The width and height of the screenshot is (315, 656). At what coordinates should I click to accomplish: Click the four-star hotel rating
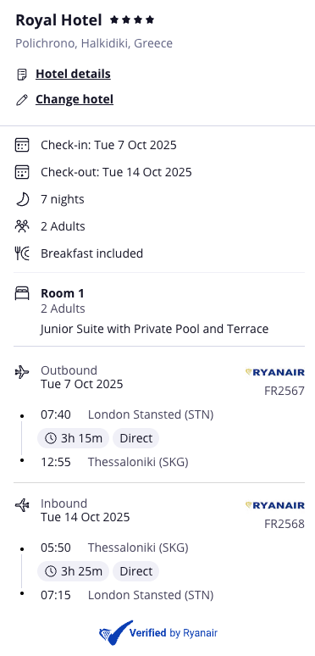132,19
